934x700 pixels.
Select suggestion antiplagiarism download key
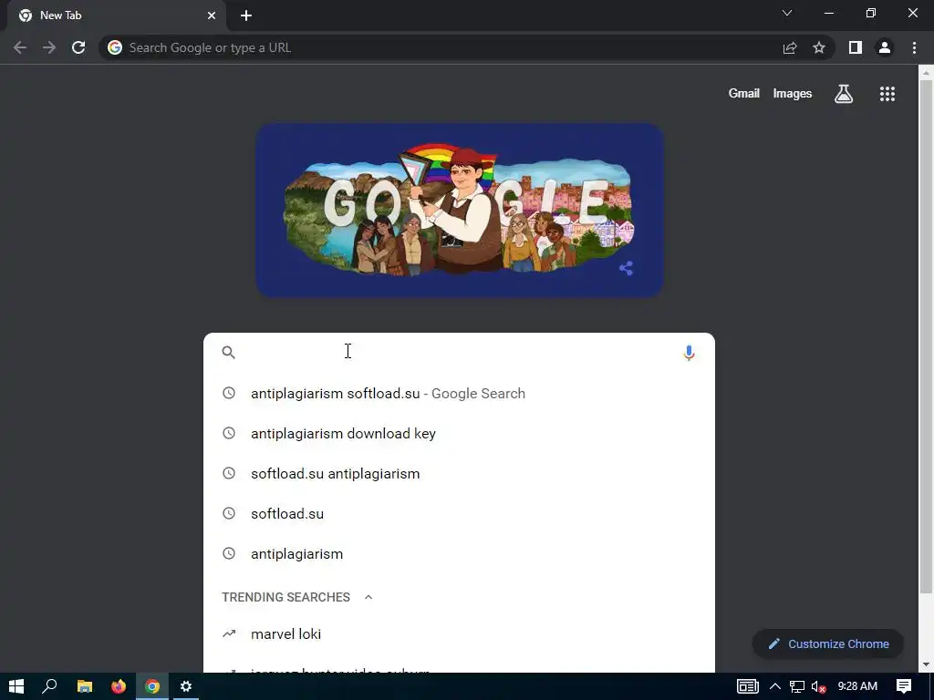(x=459, y=433)
